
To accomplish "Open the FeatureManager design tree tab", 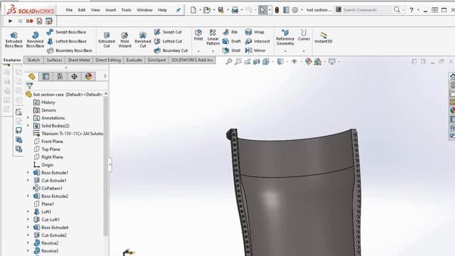I will tap(31, 76).
